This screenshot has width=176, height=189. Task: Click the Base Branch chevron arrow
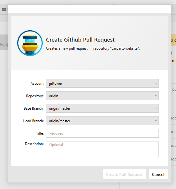point(156,108)
